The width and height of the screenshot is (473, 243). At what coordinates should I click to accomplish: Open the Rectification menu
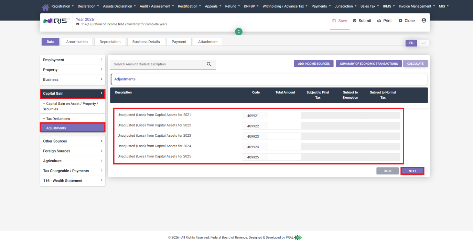190,6
